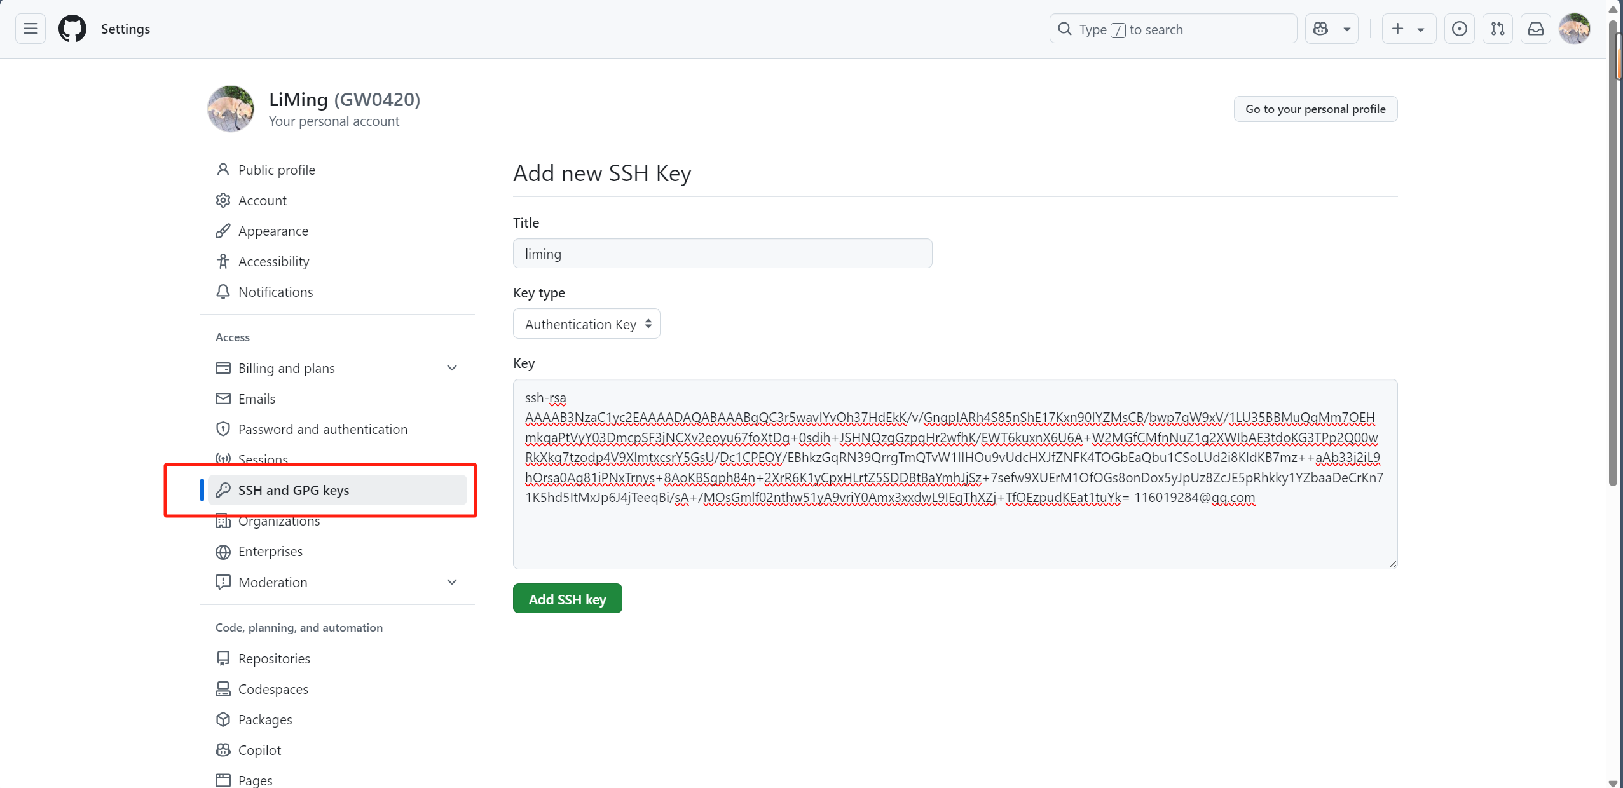Open the Authentication Key type dropdown
Viewport: 1623px width, 788px height.
[586, 324]
